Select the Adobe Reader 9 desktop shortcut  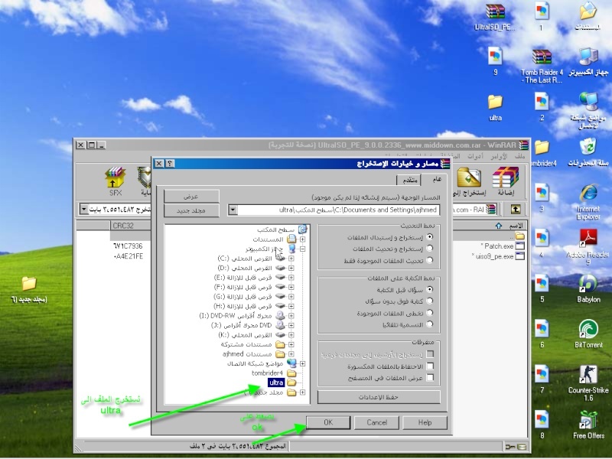[x=588, y=247]
